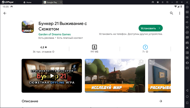This screenshot has height=108, width=190.
Task: Tap Android recents square in sidebar
Action: (x=187, y=103)
